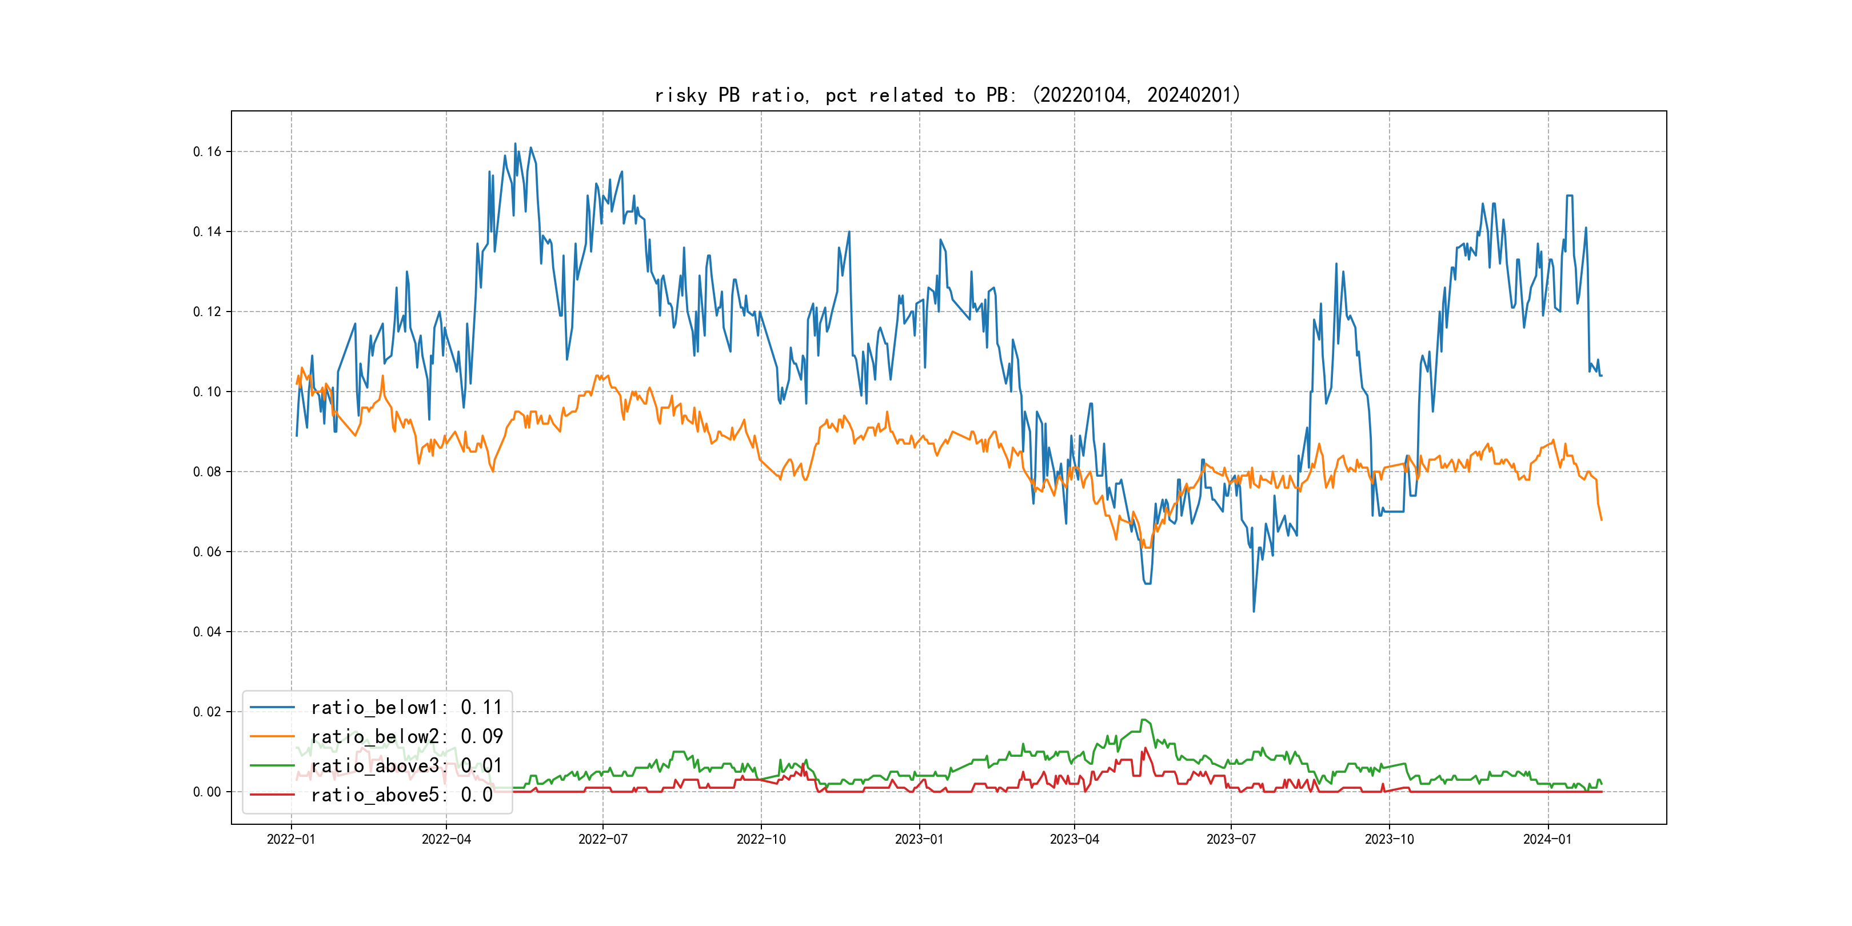This screenshot has height=926, width=1852.
Task: Click the 2023-10 x-axis tick label
Action: 1389,839
